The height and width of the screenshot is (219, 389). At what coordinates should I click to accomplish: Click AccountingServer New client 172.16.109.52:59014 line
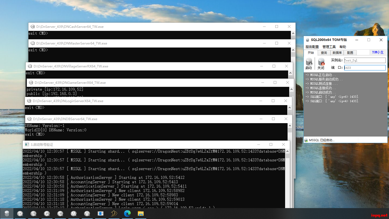click(100, 204)
